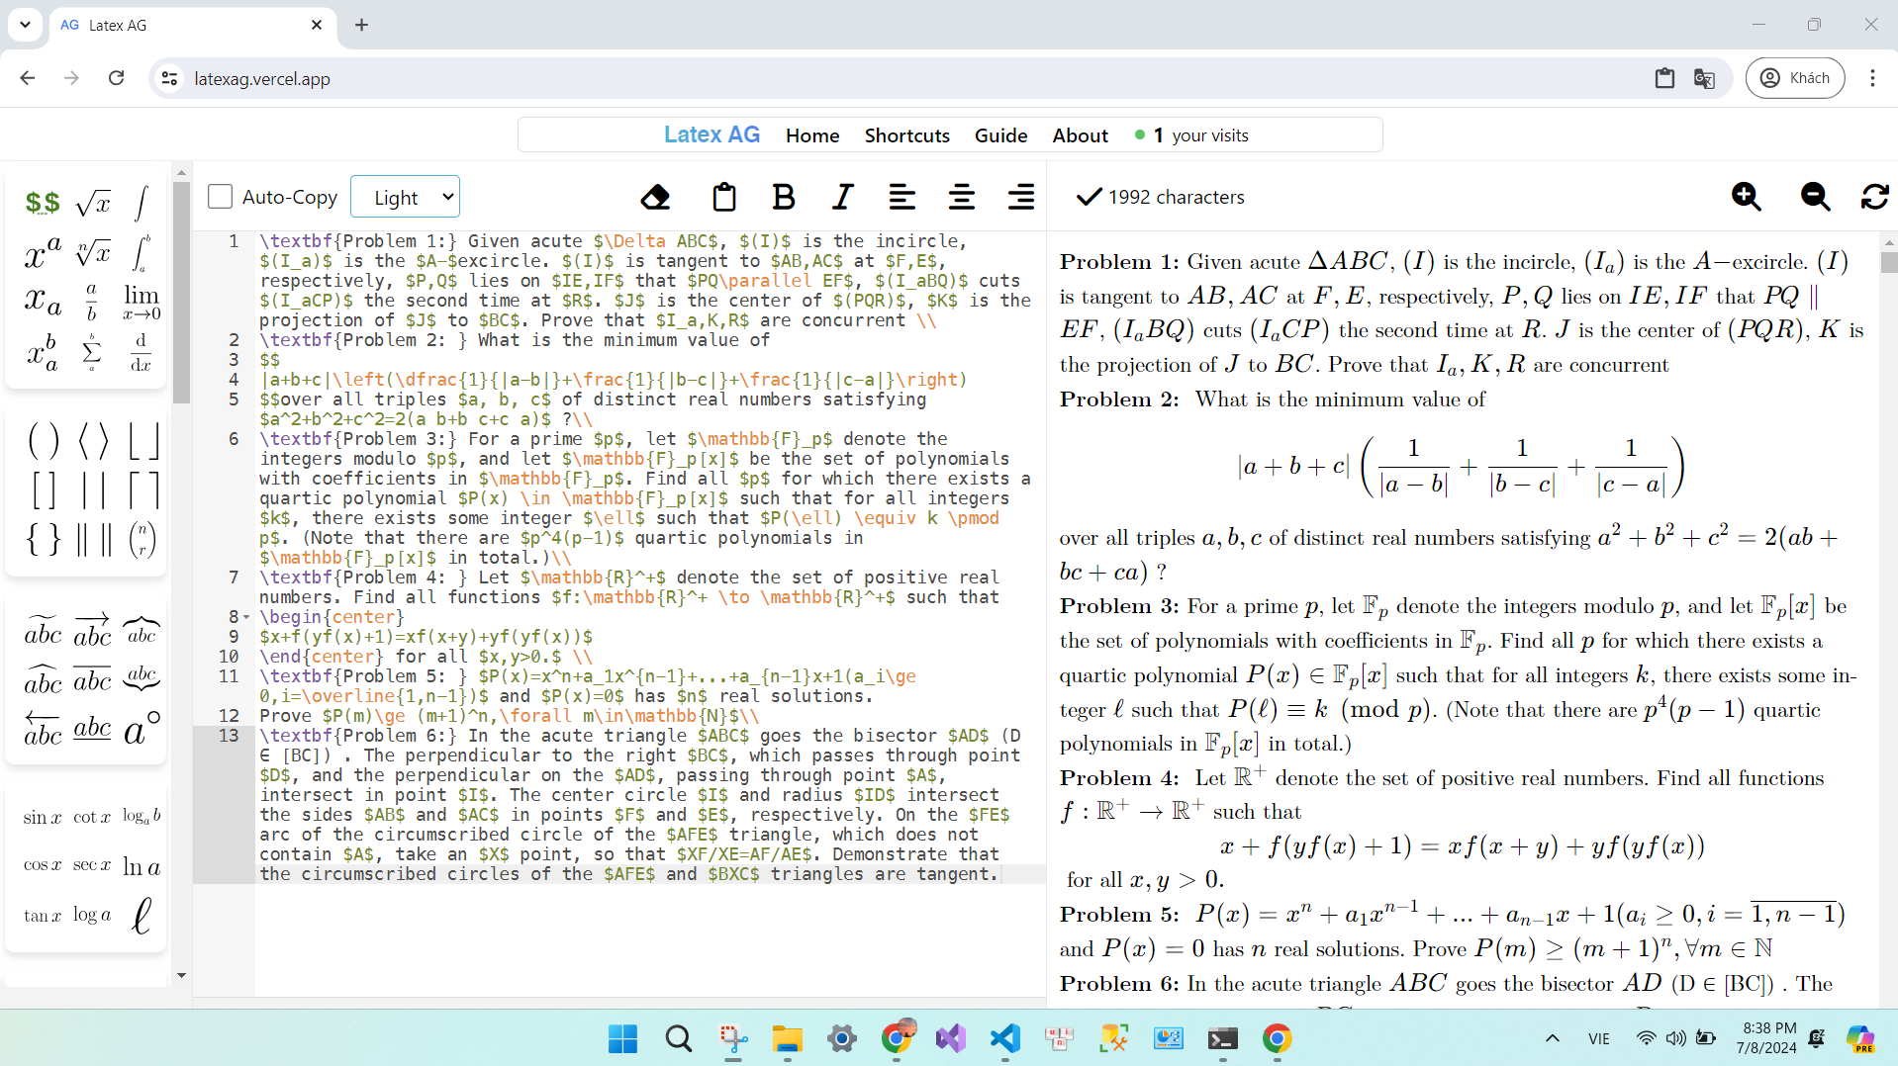Collapse the fold arrow at line 8

(x=246, y=617)
